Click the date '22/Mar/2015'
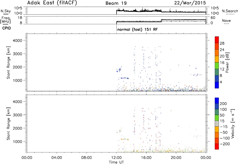The image size is (238, 164). coord(190,3)
